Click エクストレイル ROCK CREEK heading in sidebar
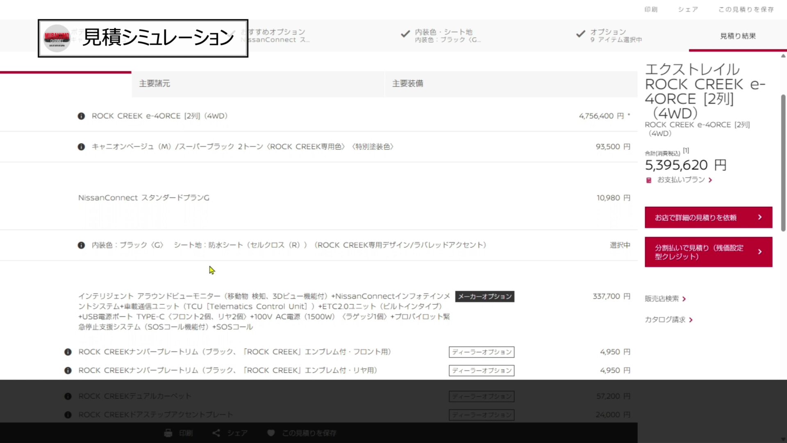 pyautogui.click(x=705, y=91)
